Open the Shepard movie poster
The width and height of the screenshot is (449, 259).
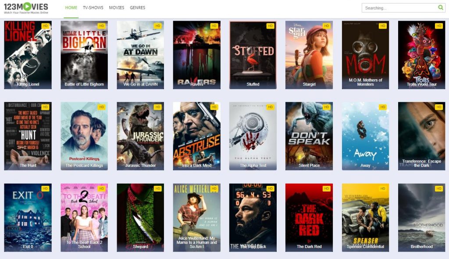140,217
